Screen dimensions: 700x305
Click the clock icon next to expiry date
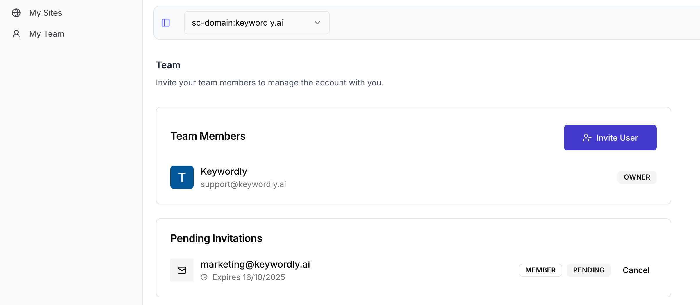pyautogui.click(x=204, y=277)
